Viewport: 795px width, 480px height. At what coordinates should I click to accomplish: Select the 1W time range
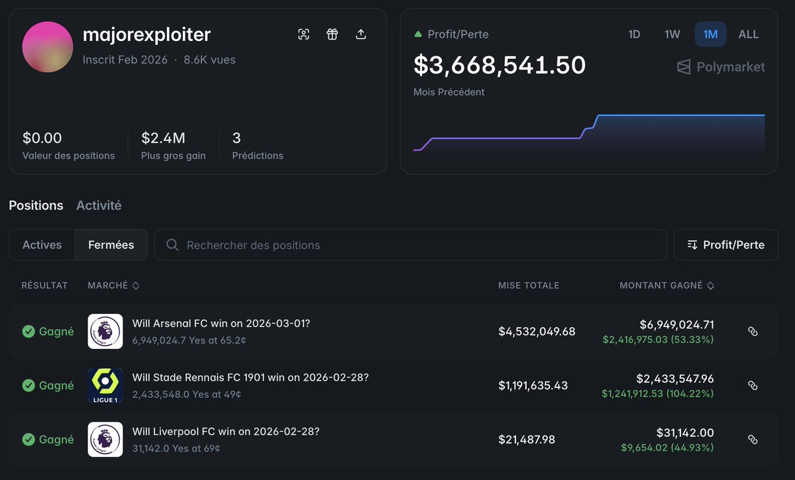click(x=672, y=34)
